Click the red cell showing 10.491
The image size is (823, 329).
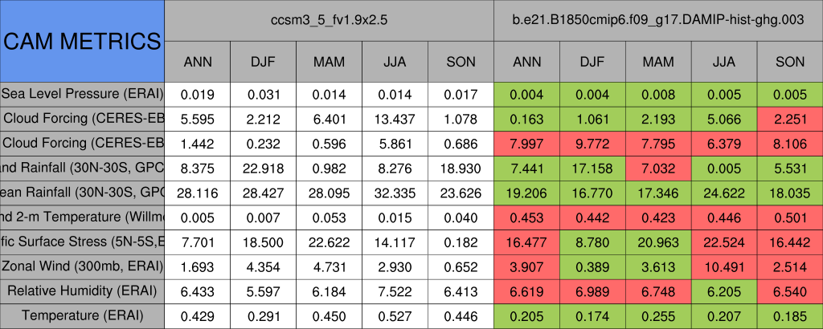point(724,266)
